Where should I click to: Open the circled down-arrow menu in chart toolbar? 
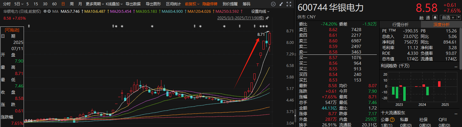click(x=273, y=4)
